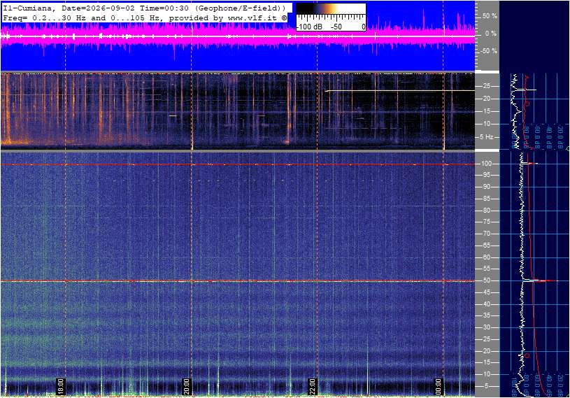Click the 50 Hz peak in lower spectrum plot
Viewport: 570px width, 398px height.
(x=541, y=280)
